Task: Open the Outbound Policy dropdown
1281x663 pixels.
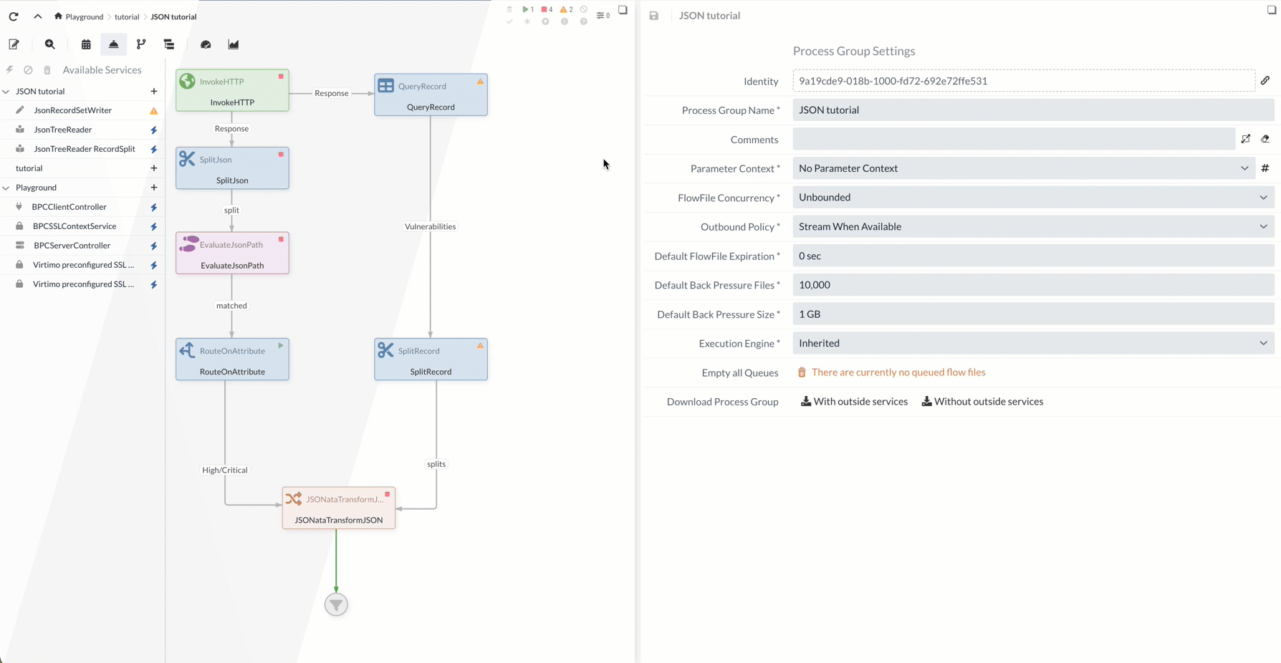Action: point(1032,227)
